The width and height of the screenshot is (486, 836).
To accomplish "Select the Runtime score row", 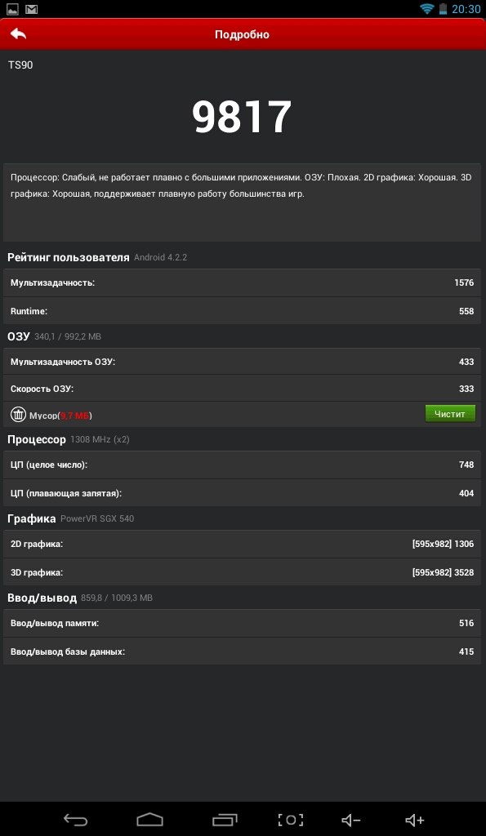I will click(242, 311).
